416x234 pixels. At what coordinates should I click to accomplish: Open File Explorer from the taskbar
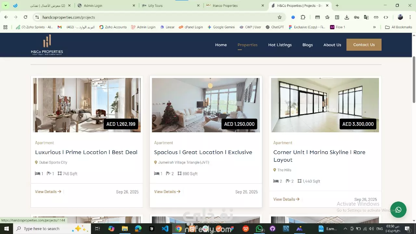(125, 228)
